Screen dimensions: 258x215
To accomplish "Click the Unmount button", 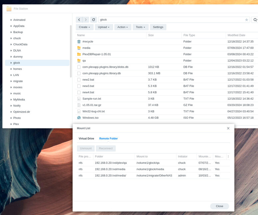I will [86, 148].
